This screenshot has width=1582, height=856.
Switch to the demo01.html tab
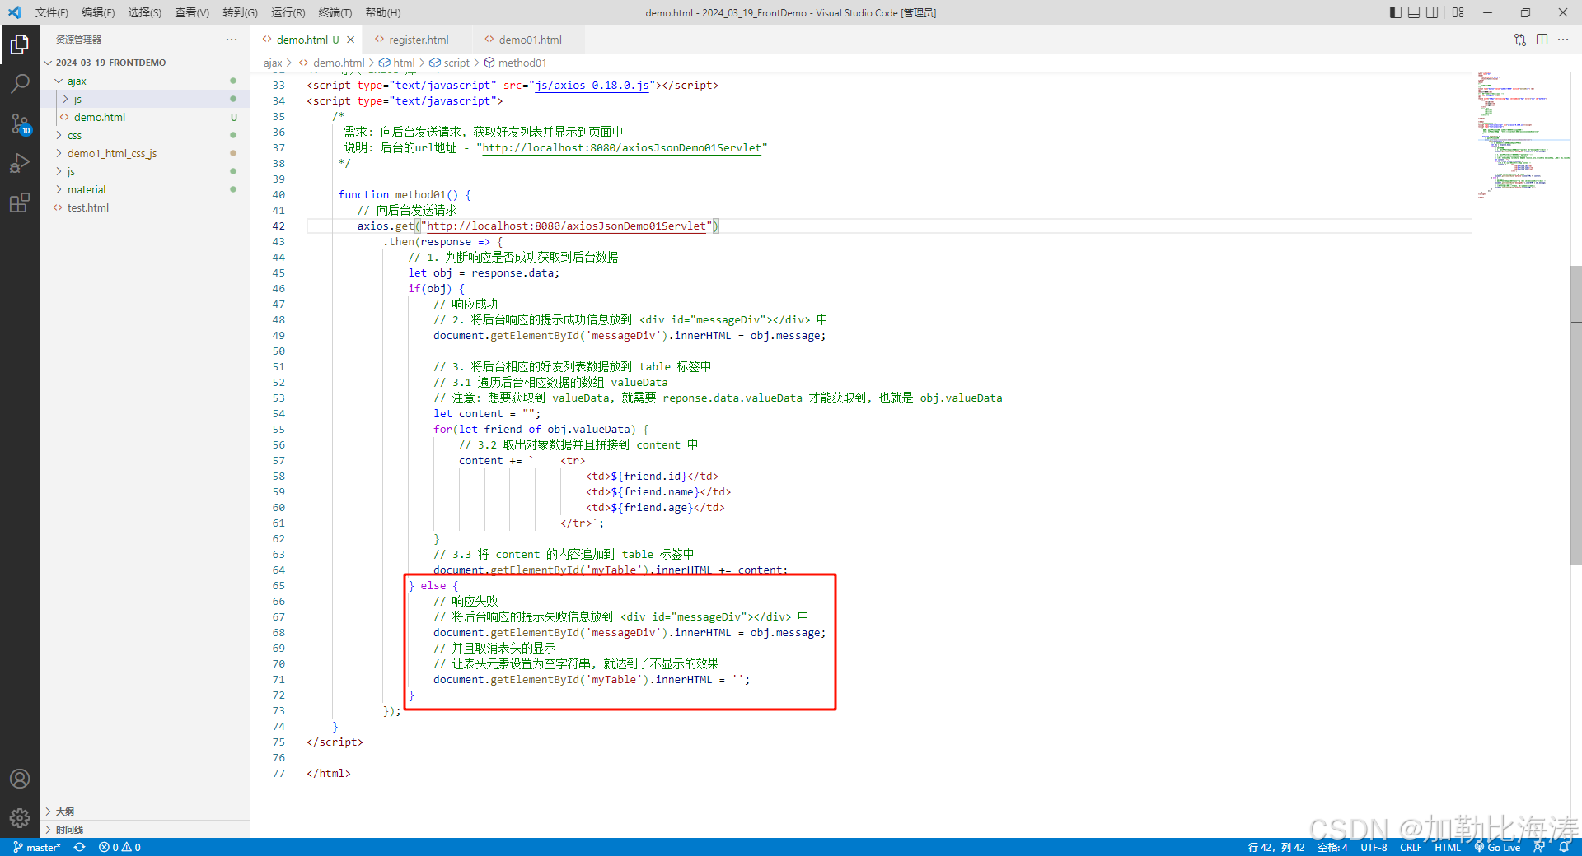[x=529, y=40]
